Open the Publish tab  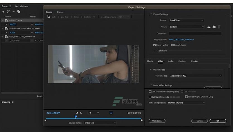[194, 61]
